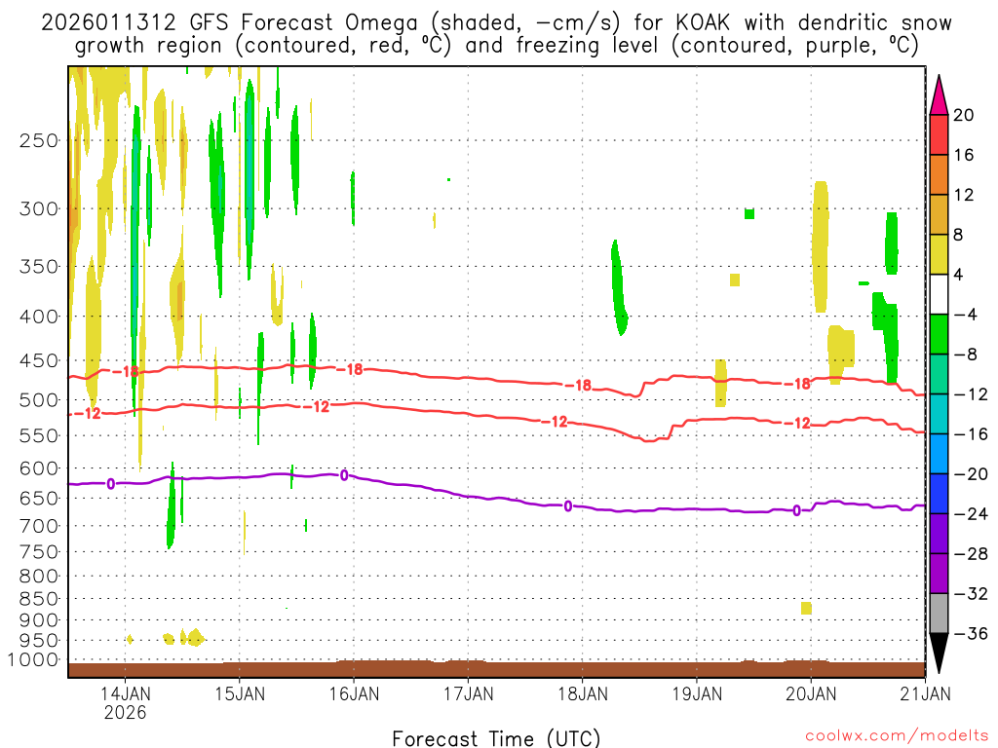
Task: Click the 16JAN date axis label
Action: (354, 693)
